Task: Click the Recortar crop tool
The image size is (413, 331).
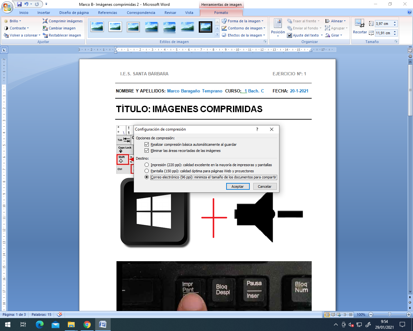Action: 360,27
